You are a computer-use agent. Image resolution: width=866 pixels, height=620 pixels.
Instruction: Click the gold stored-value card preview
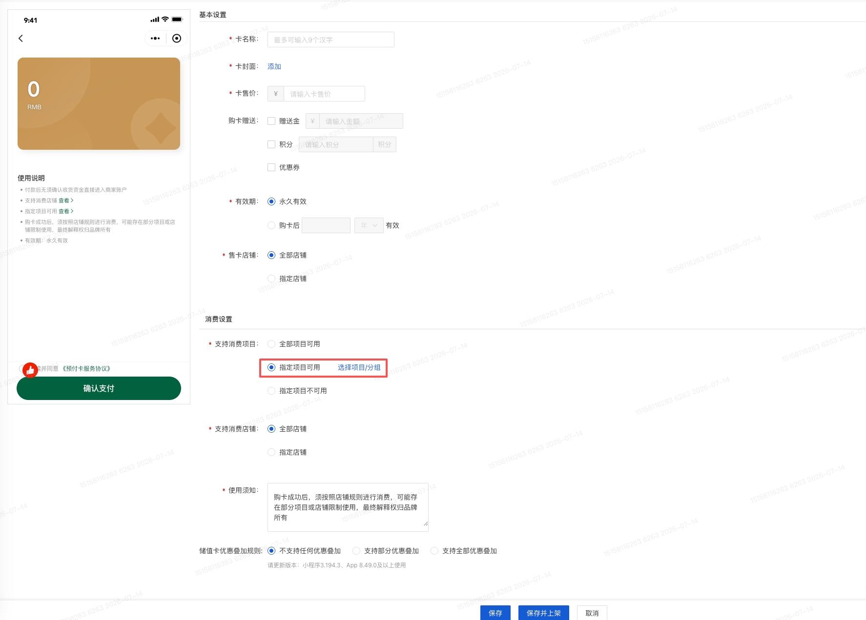(99, 103)
